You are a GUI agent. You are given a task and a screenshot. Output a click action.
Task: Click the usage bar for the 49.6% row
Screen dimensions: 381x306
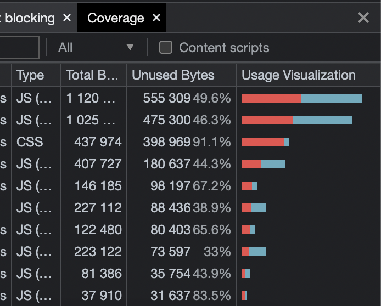tap(302, 98)
